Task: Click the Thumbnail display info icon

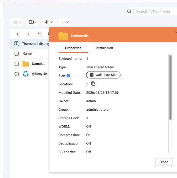Action: point(17,44)
